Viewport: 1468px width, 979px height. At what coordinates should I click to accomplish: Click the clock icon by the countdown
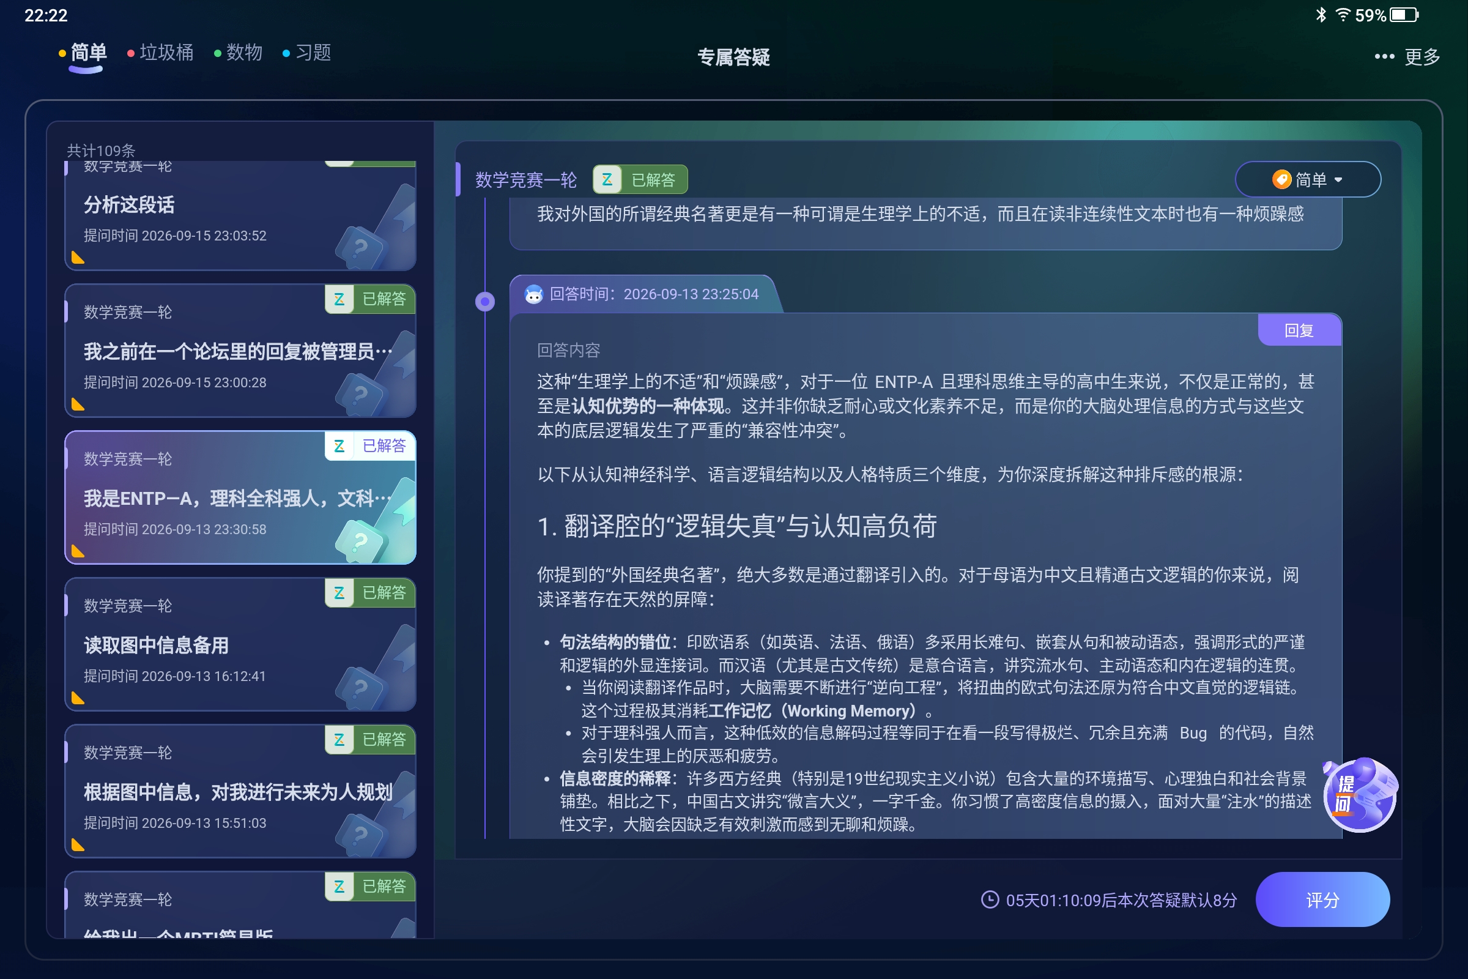pos(990,899)
